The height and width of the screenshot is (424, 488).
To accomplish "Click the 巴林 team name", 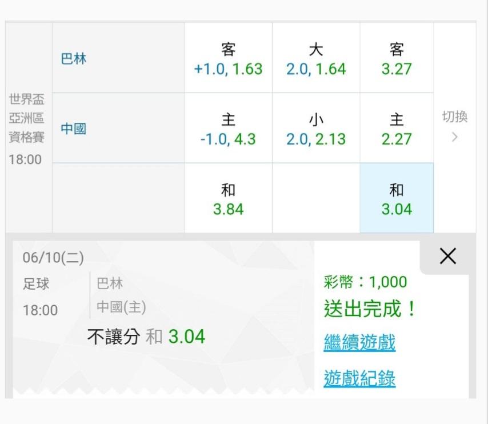I will 74,58.
